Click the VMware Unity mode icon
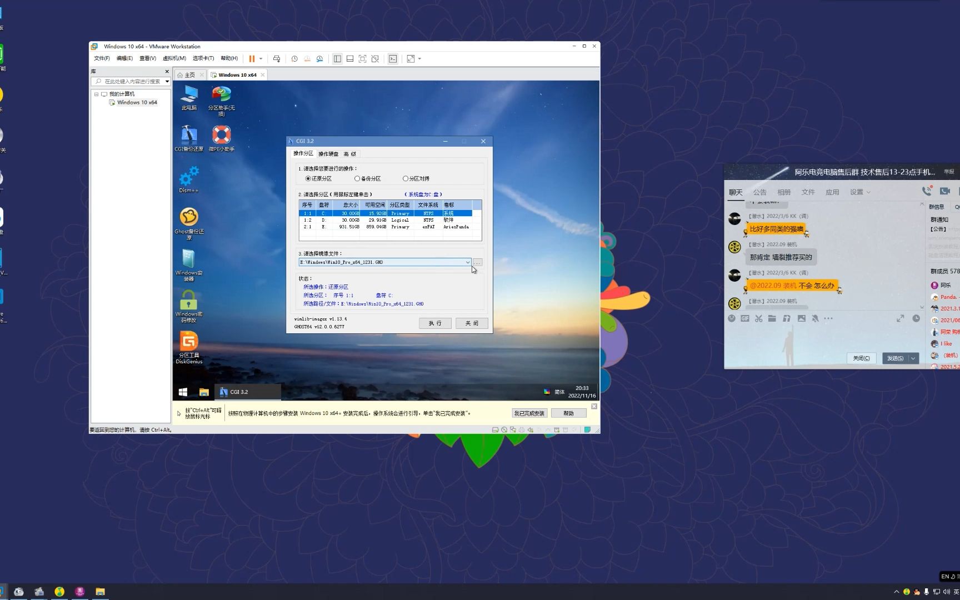960x600 pixels. [375, 59]
